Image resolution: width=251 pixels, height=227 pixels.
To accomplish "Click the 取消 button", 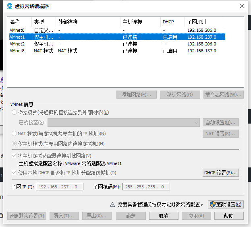I will [x=164, y=216].
